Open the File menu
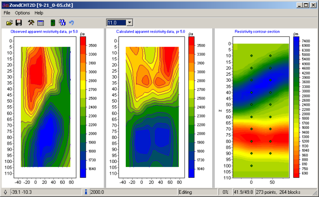Image resolution: width=319 pixels, height=197 pixels. 7,13
